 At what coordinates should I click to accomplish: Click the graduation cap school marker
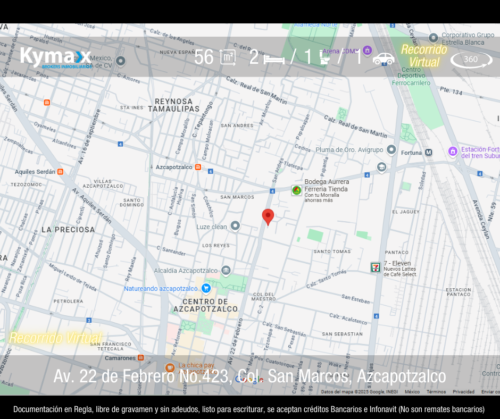[x=381, y=167]
